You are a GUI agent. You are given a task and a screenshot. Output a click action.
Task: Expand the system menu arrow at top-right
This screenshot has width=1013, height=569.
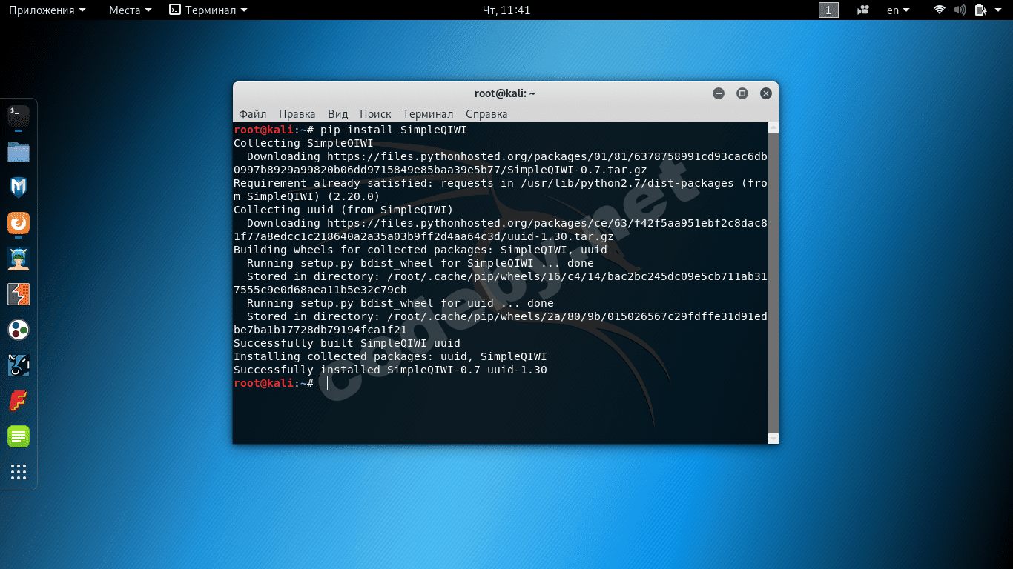pyautogui.click(x=998, y=10)
